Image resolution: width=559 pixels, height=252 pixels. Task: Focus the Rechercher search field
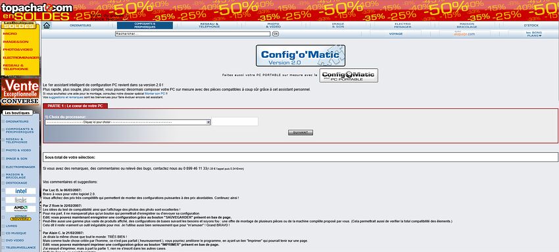193,34
